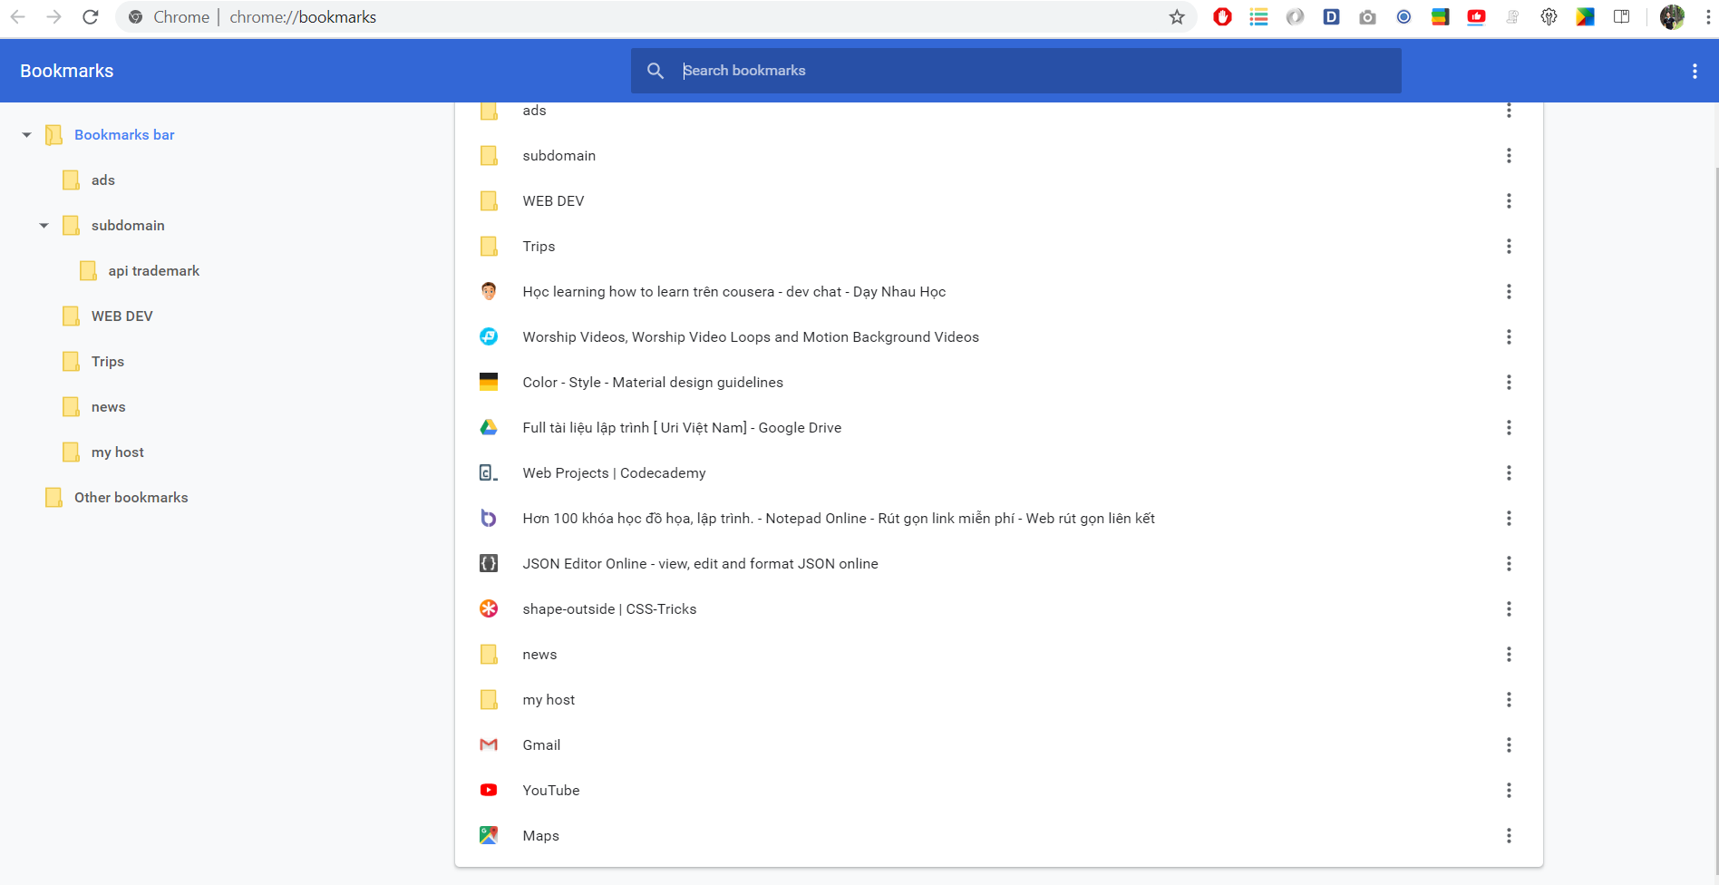
Task: Select the 'api trademark' folder
Action: (154, 270)
